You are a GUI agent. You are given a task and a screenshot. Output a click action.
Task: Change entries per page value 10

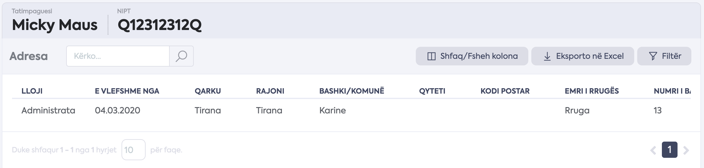(133, 150)
